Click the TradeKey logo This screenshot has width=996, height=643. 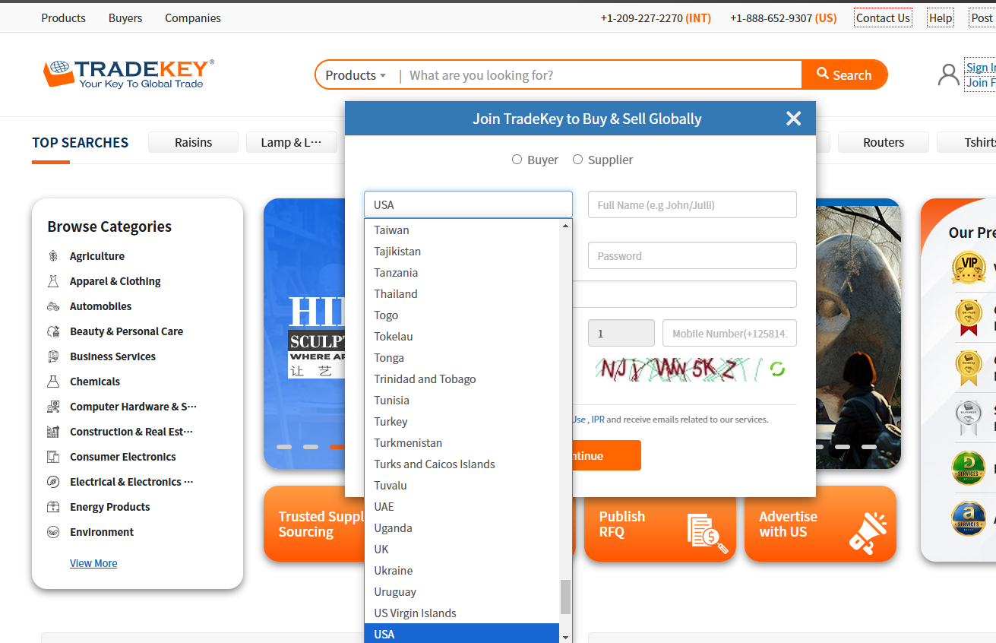128,74
